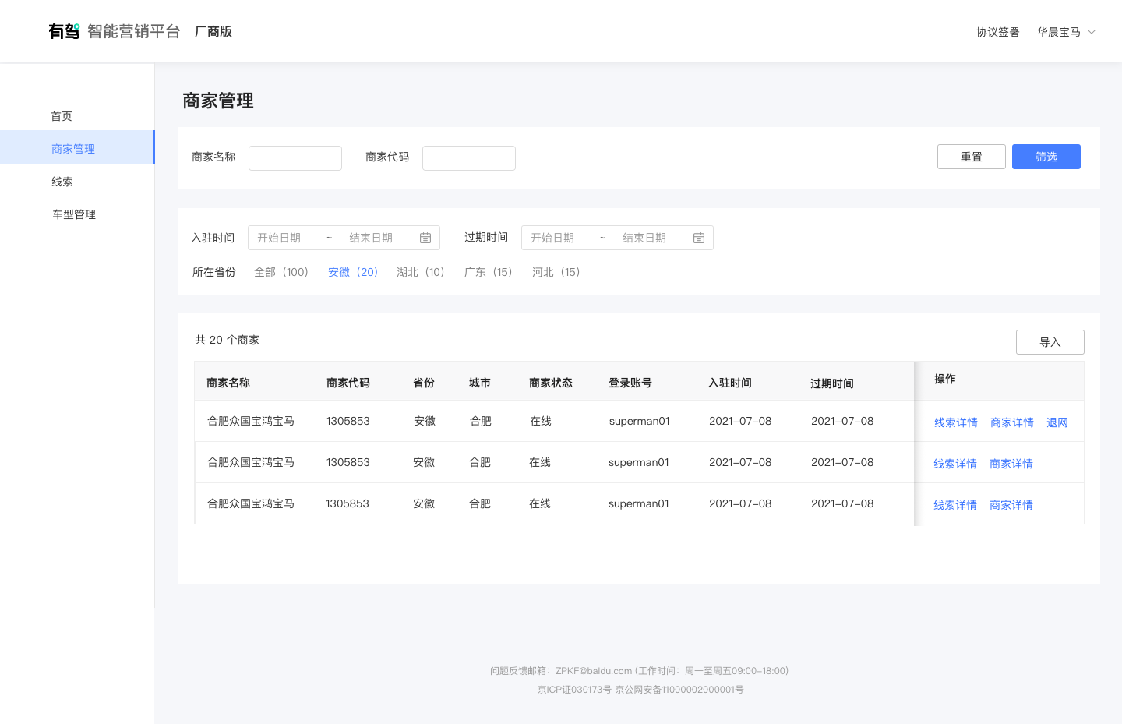
Task: Open calendar icon for 入驻时间 range
Action: (425, 238)
